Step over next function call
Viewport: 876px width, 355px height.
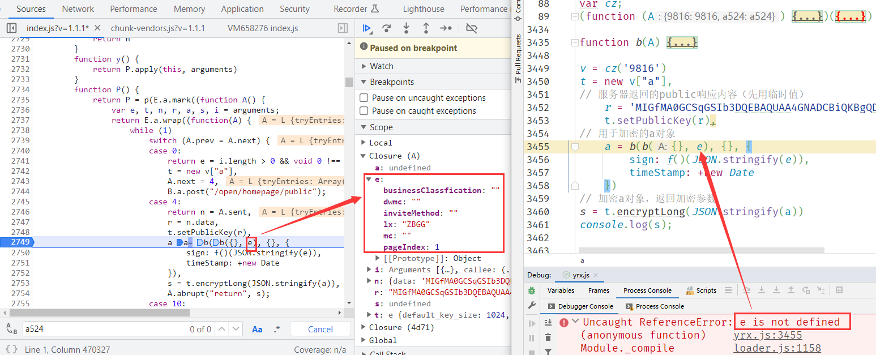pyautogui.click(x=387, y=28)
